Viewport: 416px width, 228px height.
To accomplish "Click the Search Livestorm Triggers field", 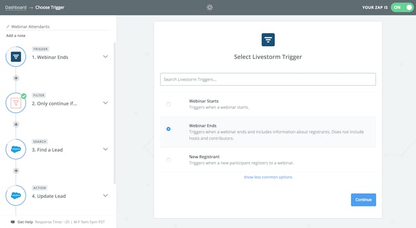I will tap(267, 79).
